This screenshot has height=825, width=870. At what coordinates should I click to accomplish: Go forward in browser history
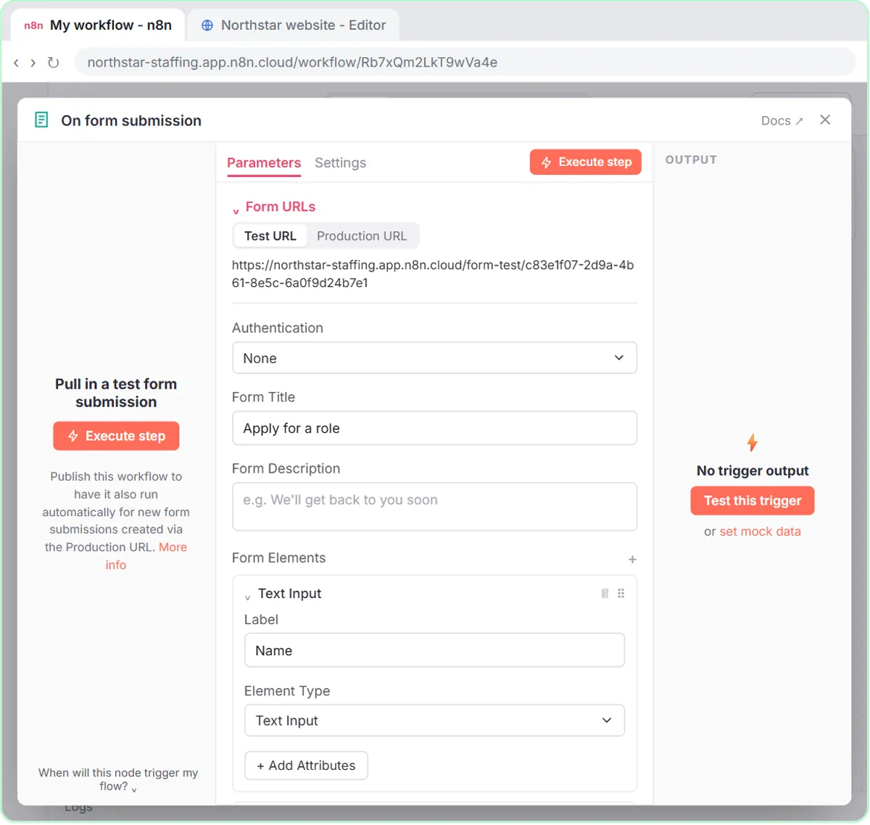(33, 63)
